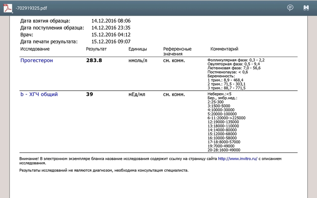
Task: Select the line 12:19000-135000
Action: pos(223,122)
